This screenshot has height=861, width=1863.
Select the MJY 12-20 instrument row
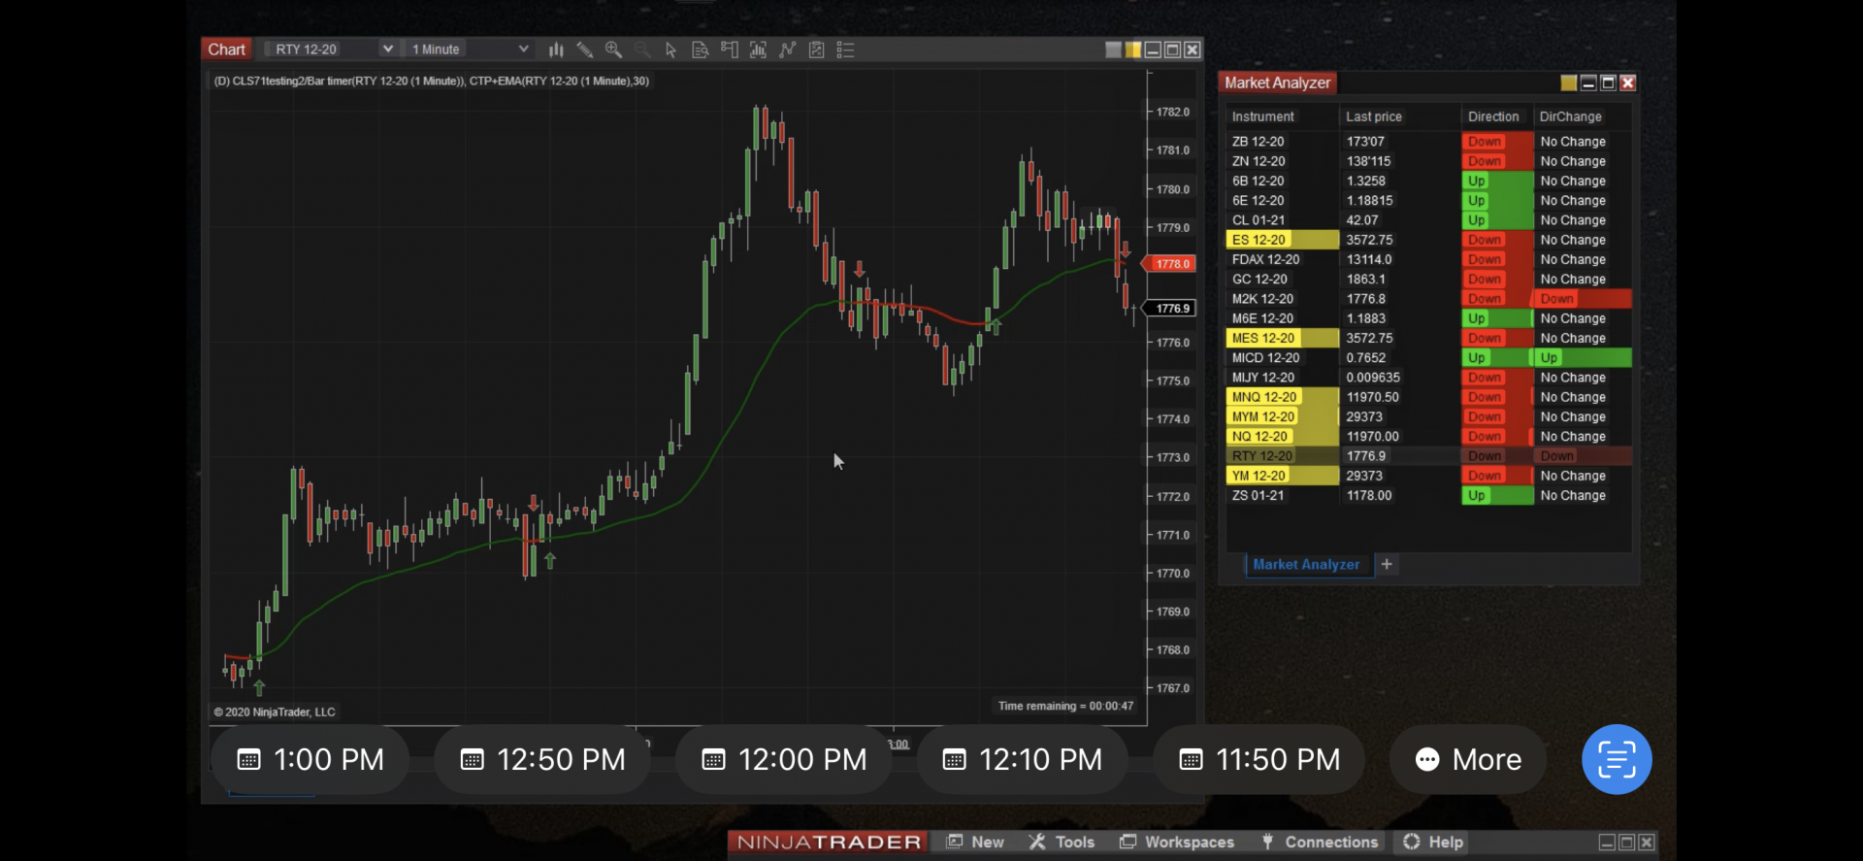(1428, 378)
